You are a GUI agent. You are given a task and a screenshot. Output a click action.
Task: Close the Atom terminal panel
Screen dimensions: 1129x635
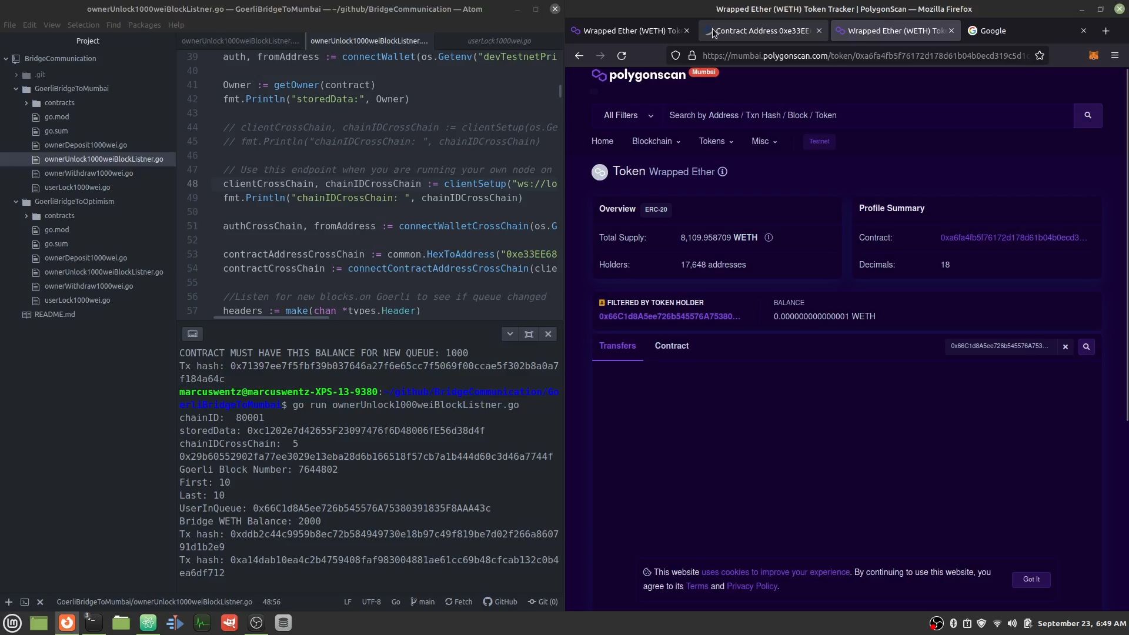[x=548, y=334]
